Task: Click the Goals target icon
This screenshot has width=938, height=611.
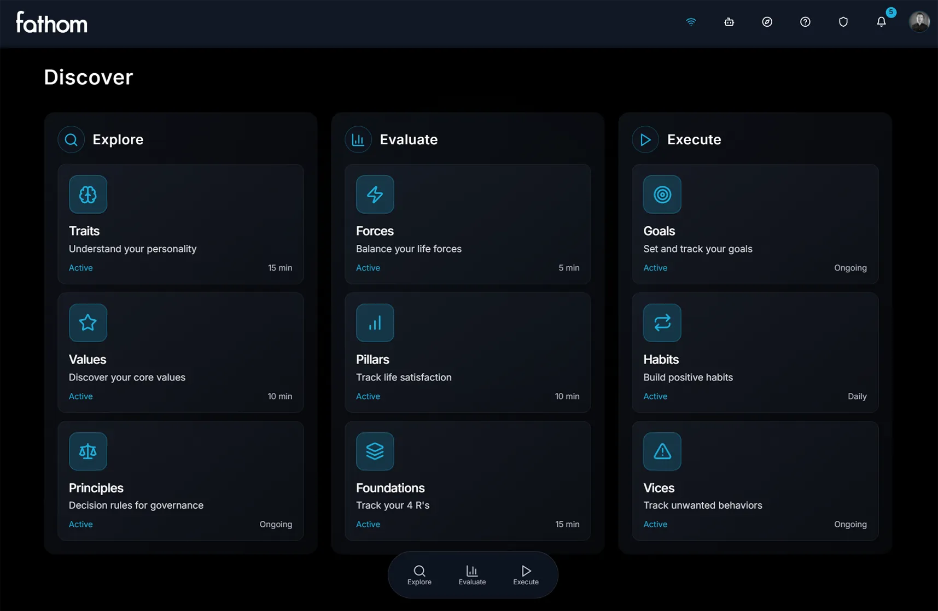Action: tap(661, 195)
